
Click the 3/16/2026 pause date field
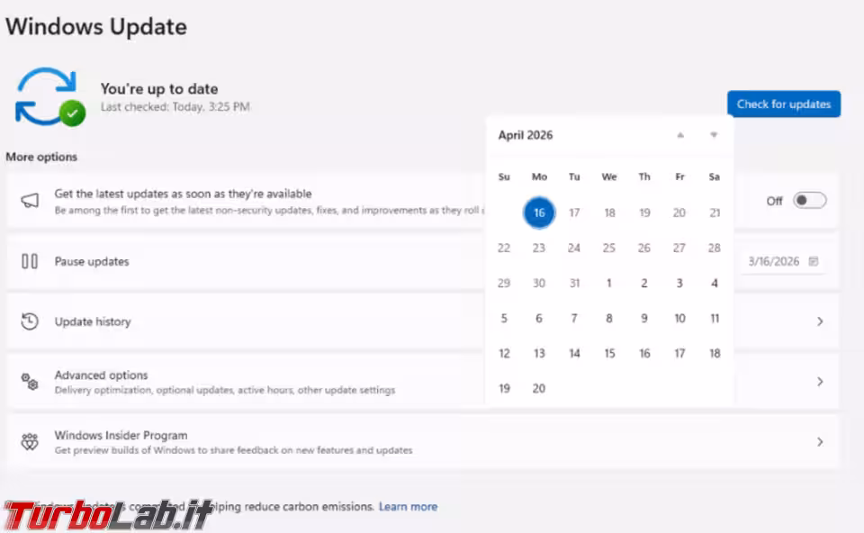(x=773, y=262)
